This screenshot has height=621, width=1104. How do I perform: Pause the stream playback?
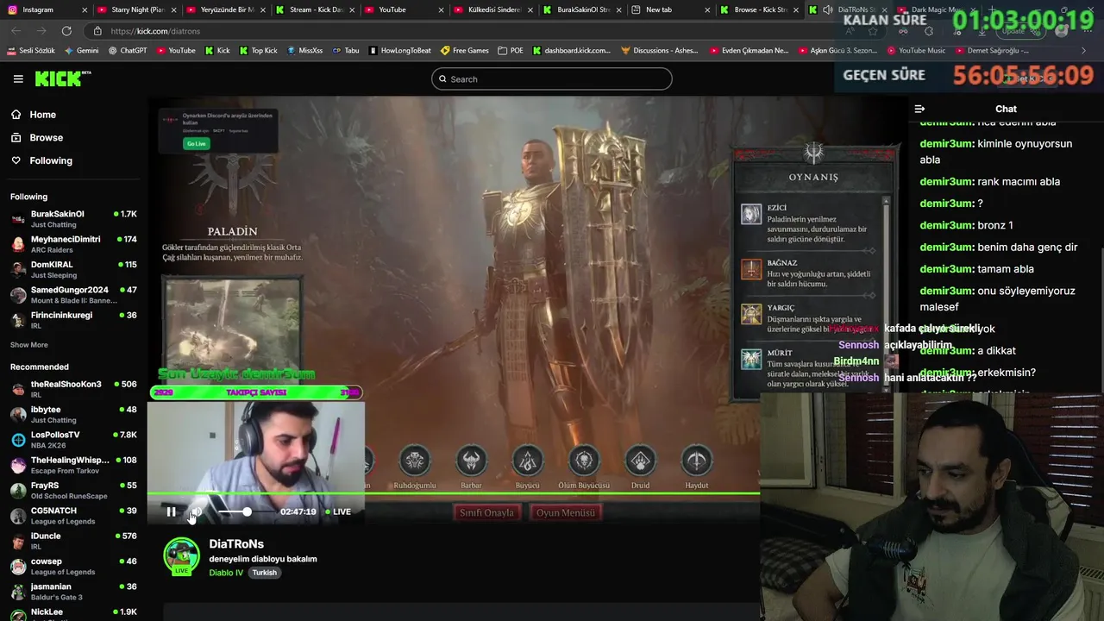[171, 511]
